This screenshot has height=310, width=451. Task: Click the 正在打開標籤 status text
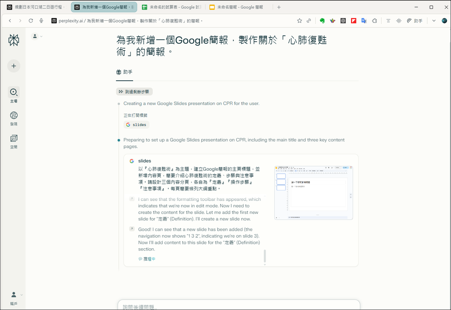pyautogui.click(x=135, y=115)
